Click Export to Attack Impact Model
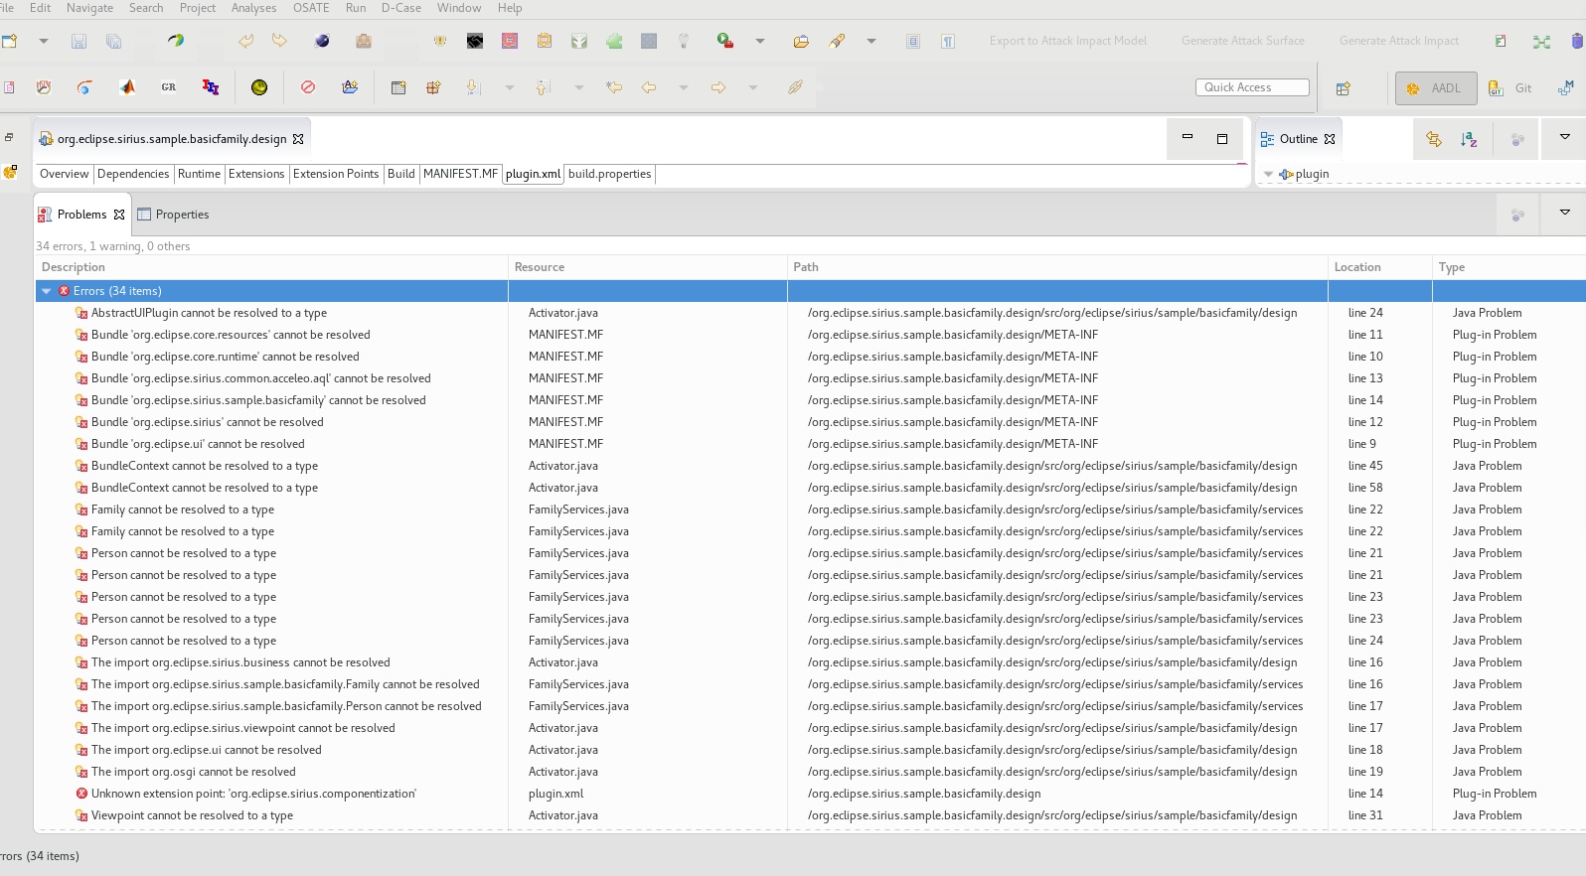The height and width of the screenshot is (876, 1586). (1068, 41)
